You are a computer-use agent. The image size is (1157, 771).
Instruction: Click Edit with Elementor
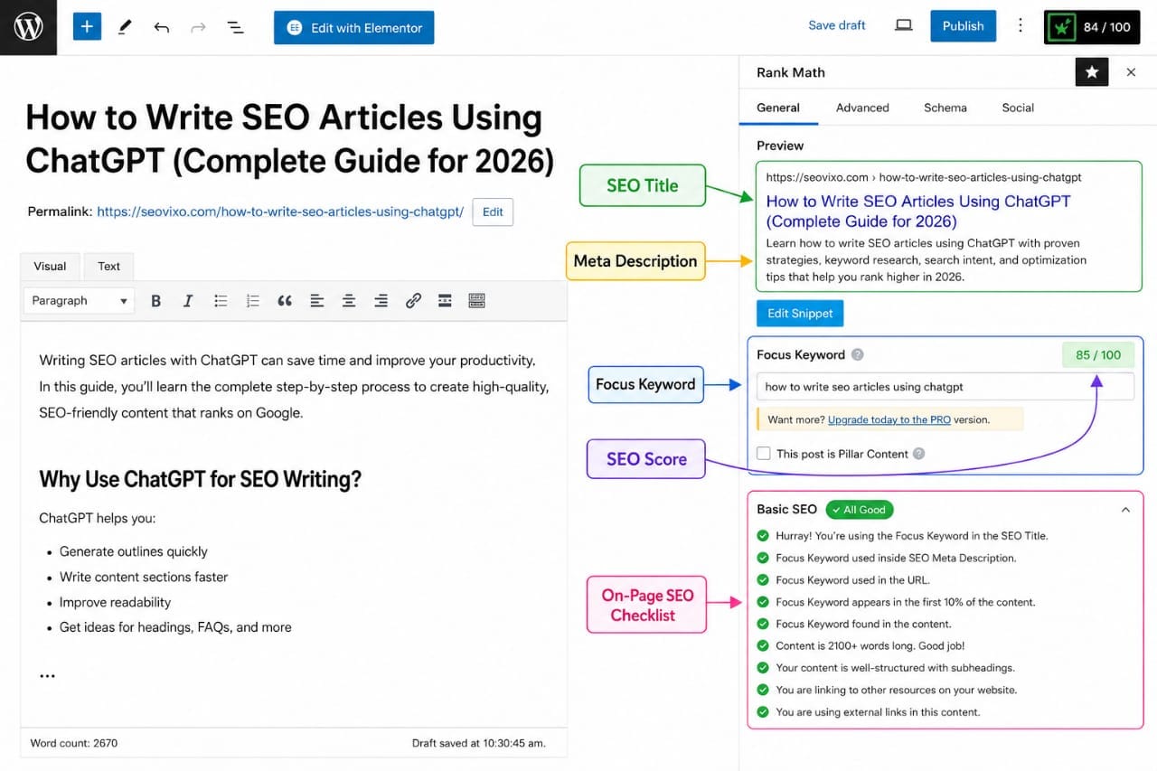coord(354,28)
